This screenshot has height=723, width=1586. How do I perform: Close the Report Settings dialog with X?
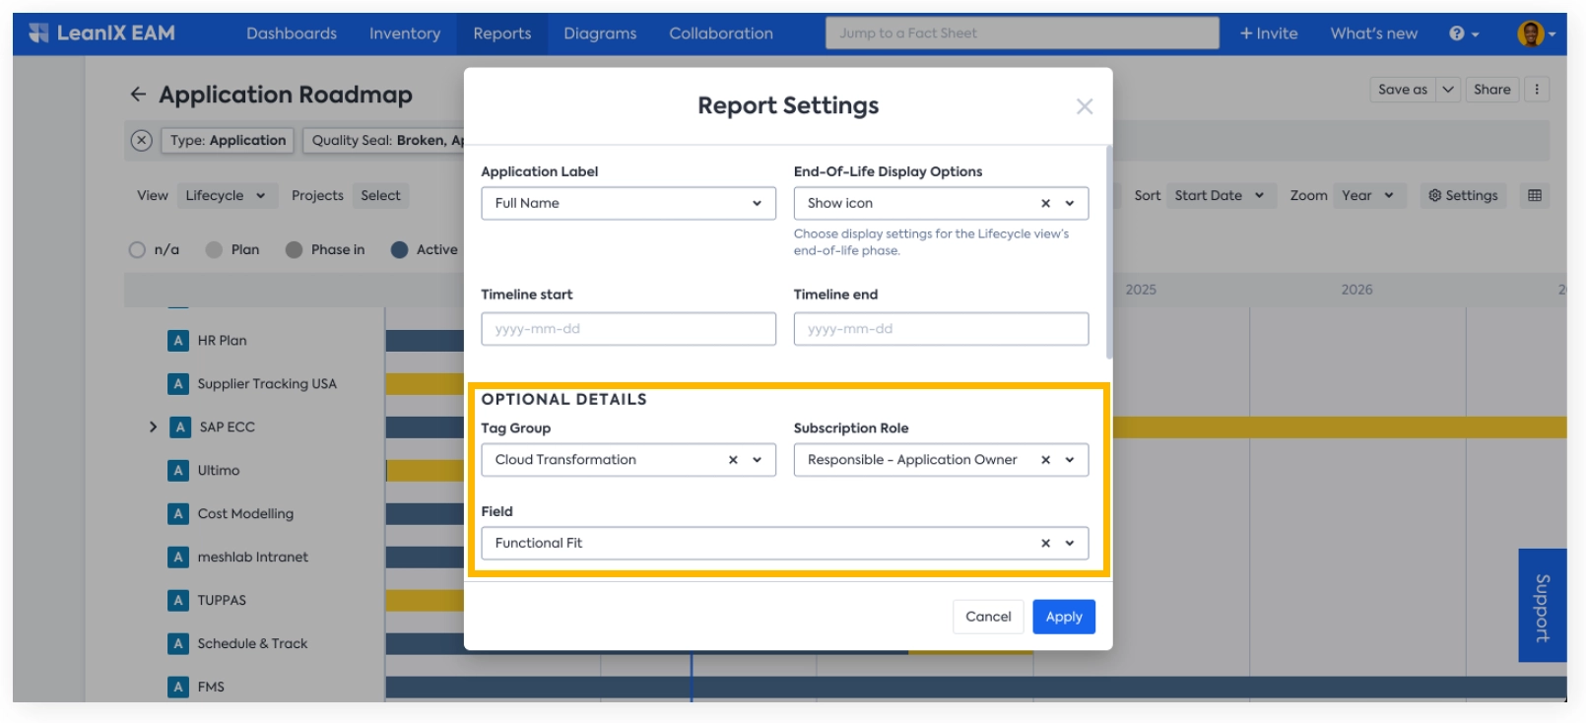coord(1085,106)
